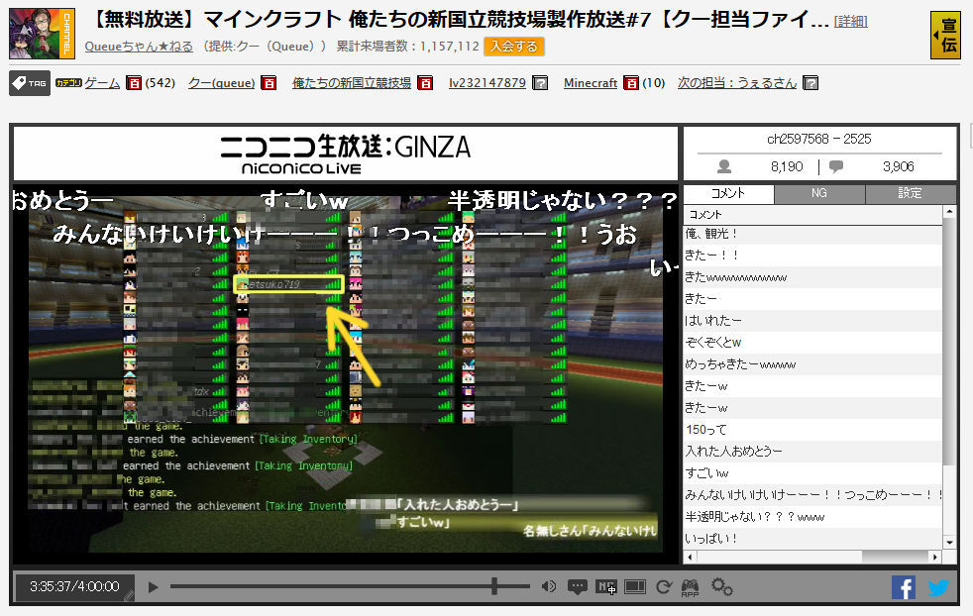973x616 pixels.
Task: Open the 詳細 details link
Action: [x=850, y=22]
